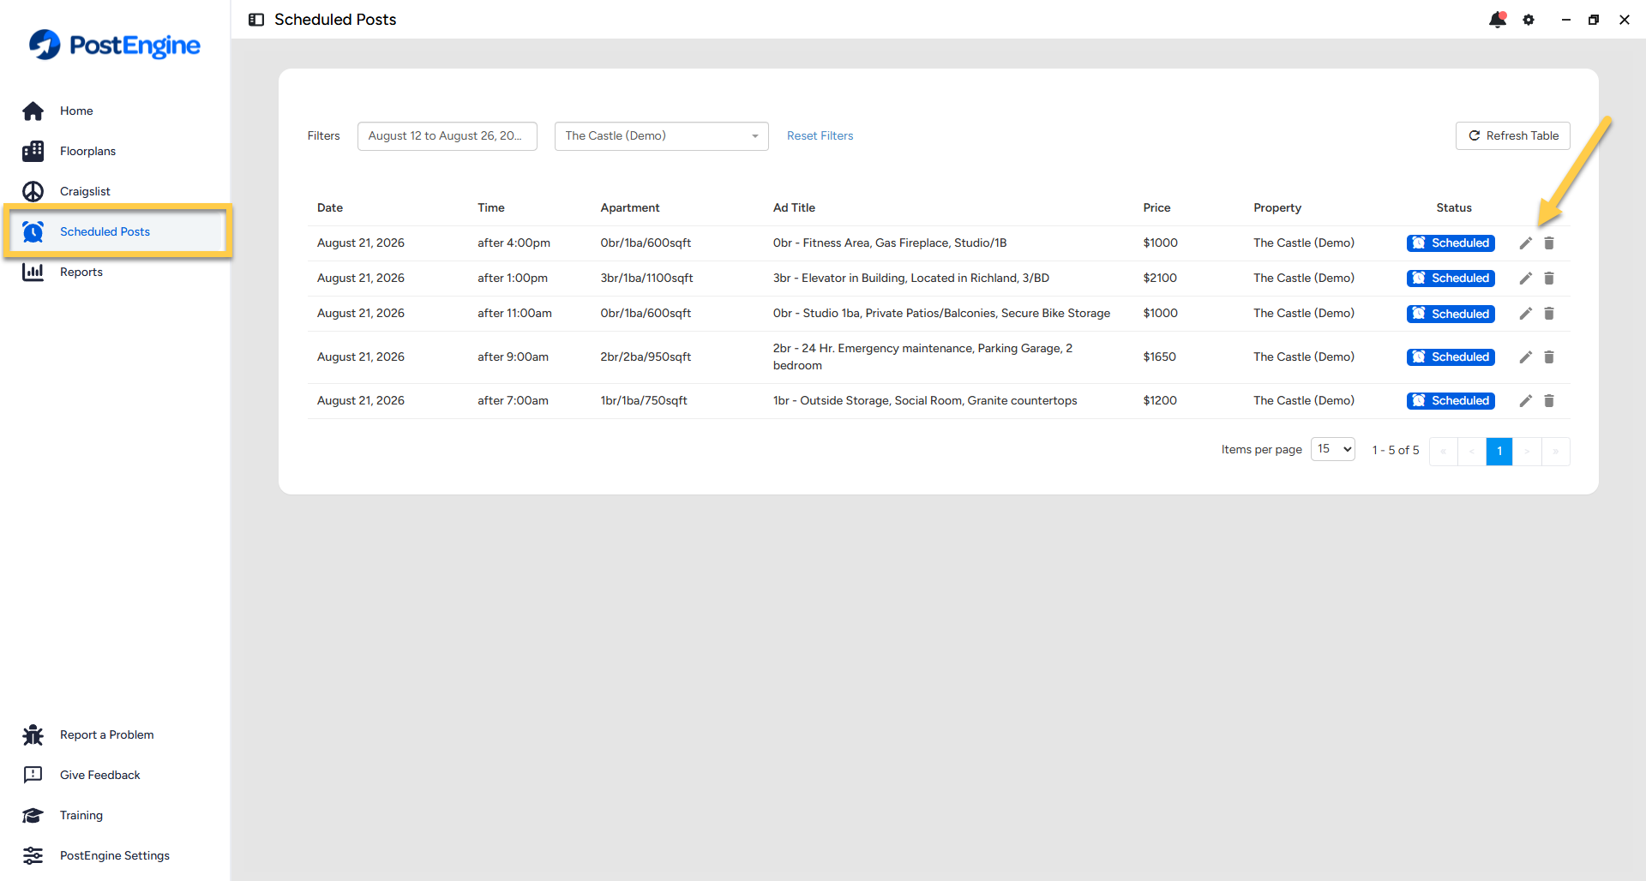This screenshot has height=881, width=1646.
Task: Click the Price column header
Action: [1156, 207]
